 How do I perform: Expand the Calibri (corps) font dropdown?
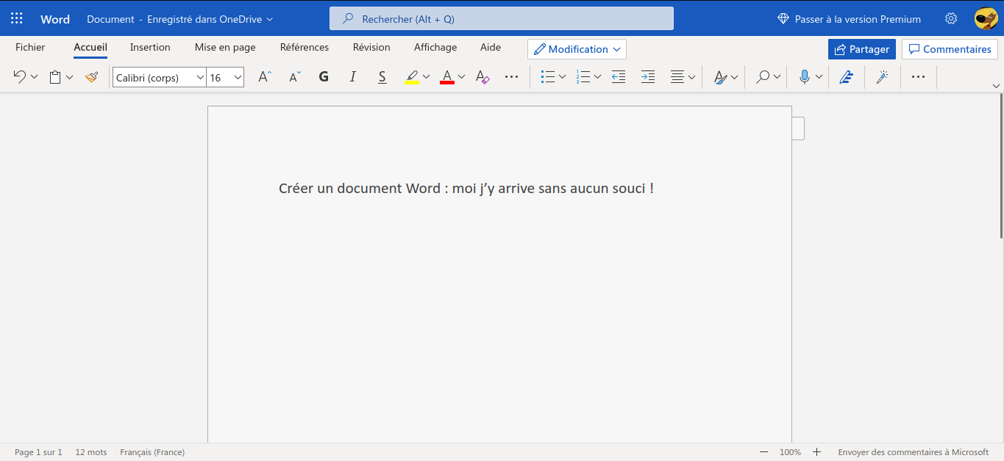(x=200, y=77)
